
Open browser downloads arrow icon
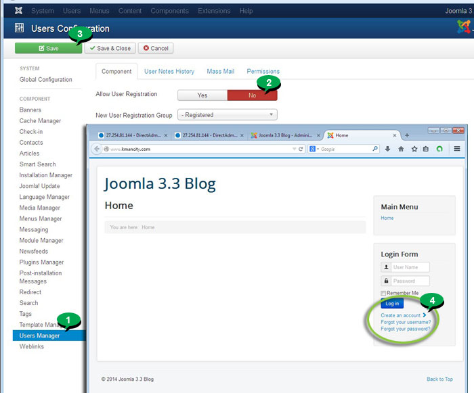click(387, 149)
